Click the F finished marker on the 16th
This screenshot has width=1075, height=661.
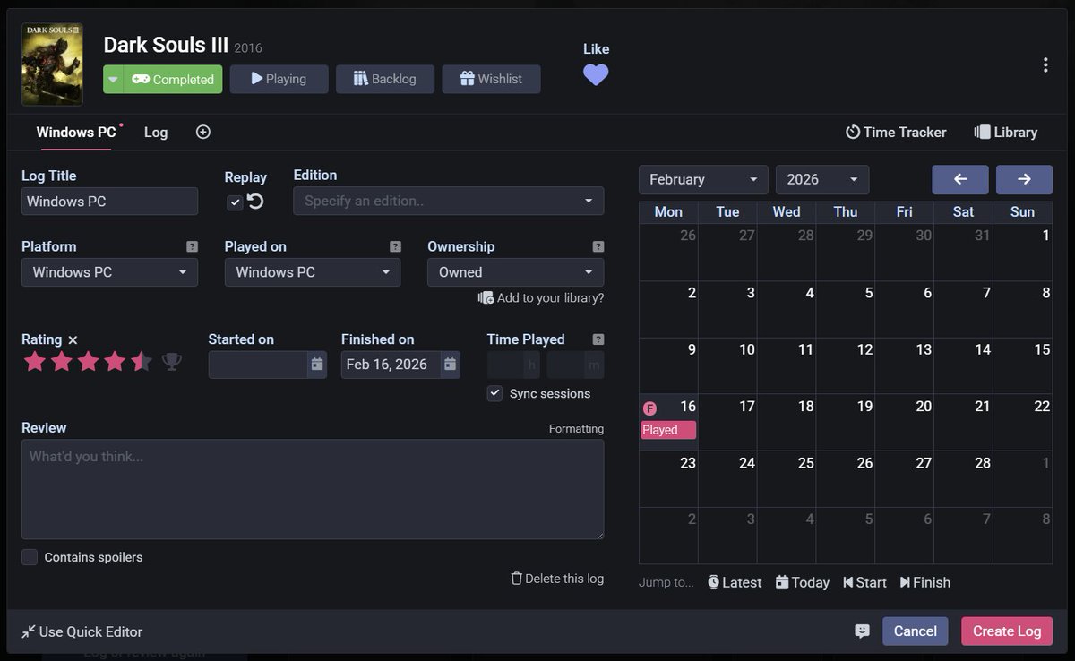650,408
